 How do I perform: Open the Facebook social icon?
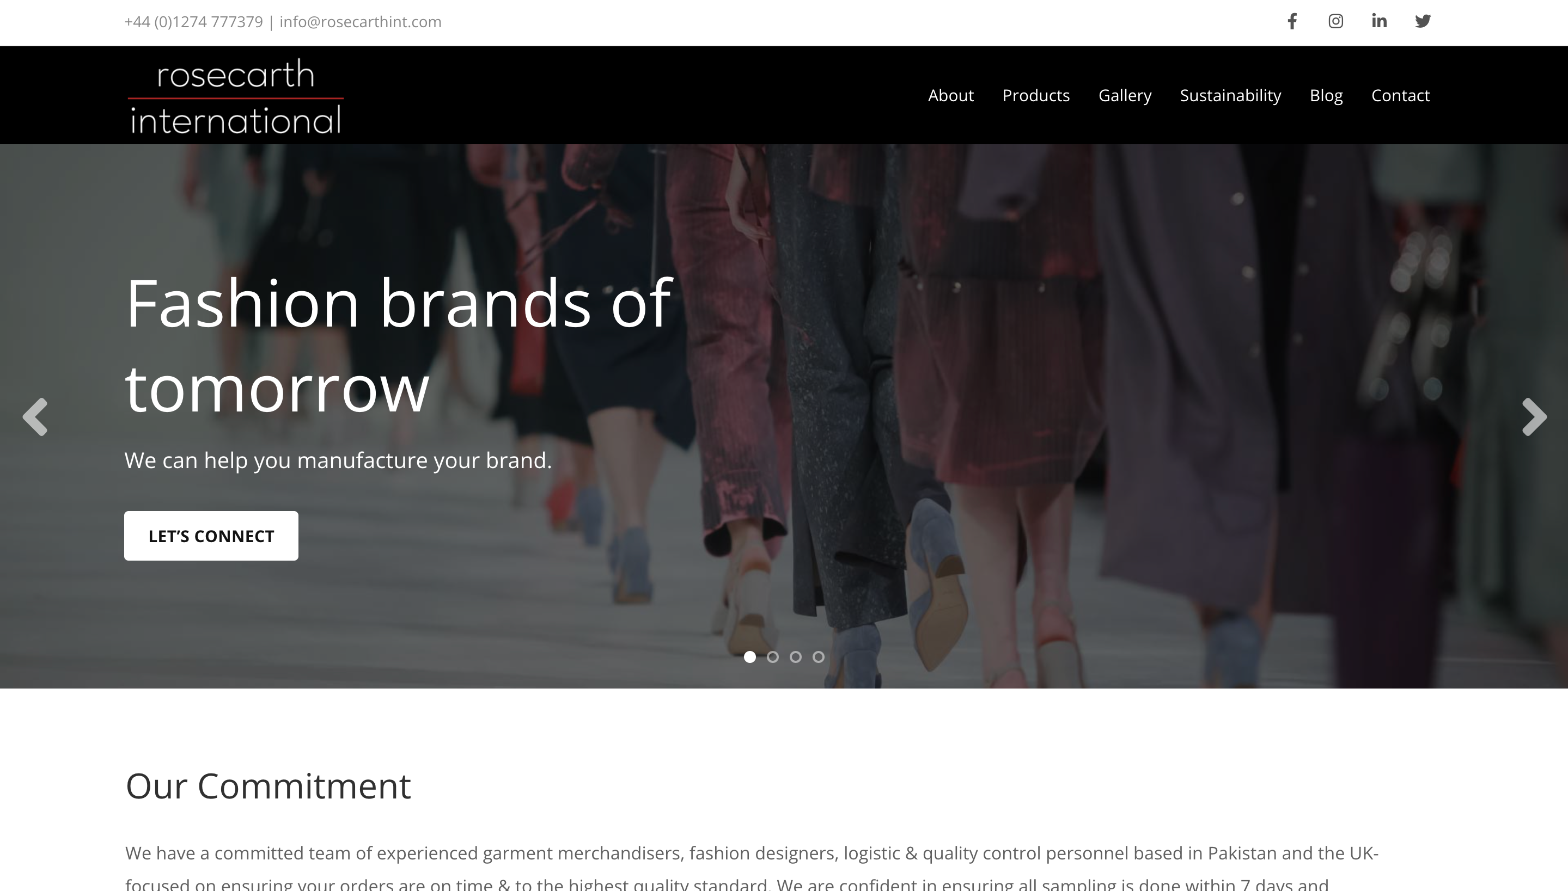1292,21
